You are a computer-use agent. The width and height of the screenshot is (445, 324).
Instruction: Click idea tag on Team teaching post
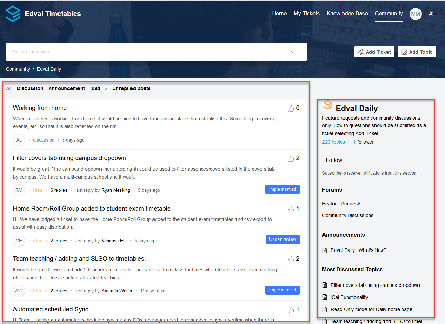(x=38, y=291)
